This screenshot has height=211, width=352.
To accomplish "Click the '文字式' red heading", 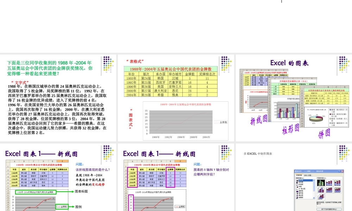I will 20,82.
